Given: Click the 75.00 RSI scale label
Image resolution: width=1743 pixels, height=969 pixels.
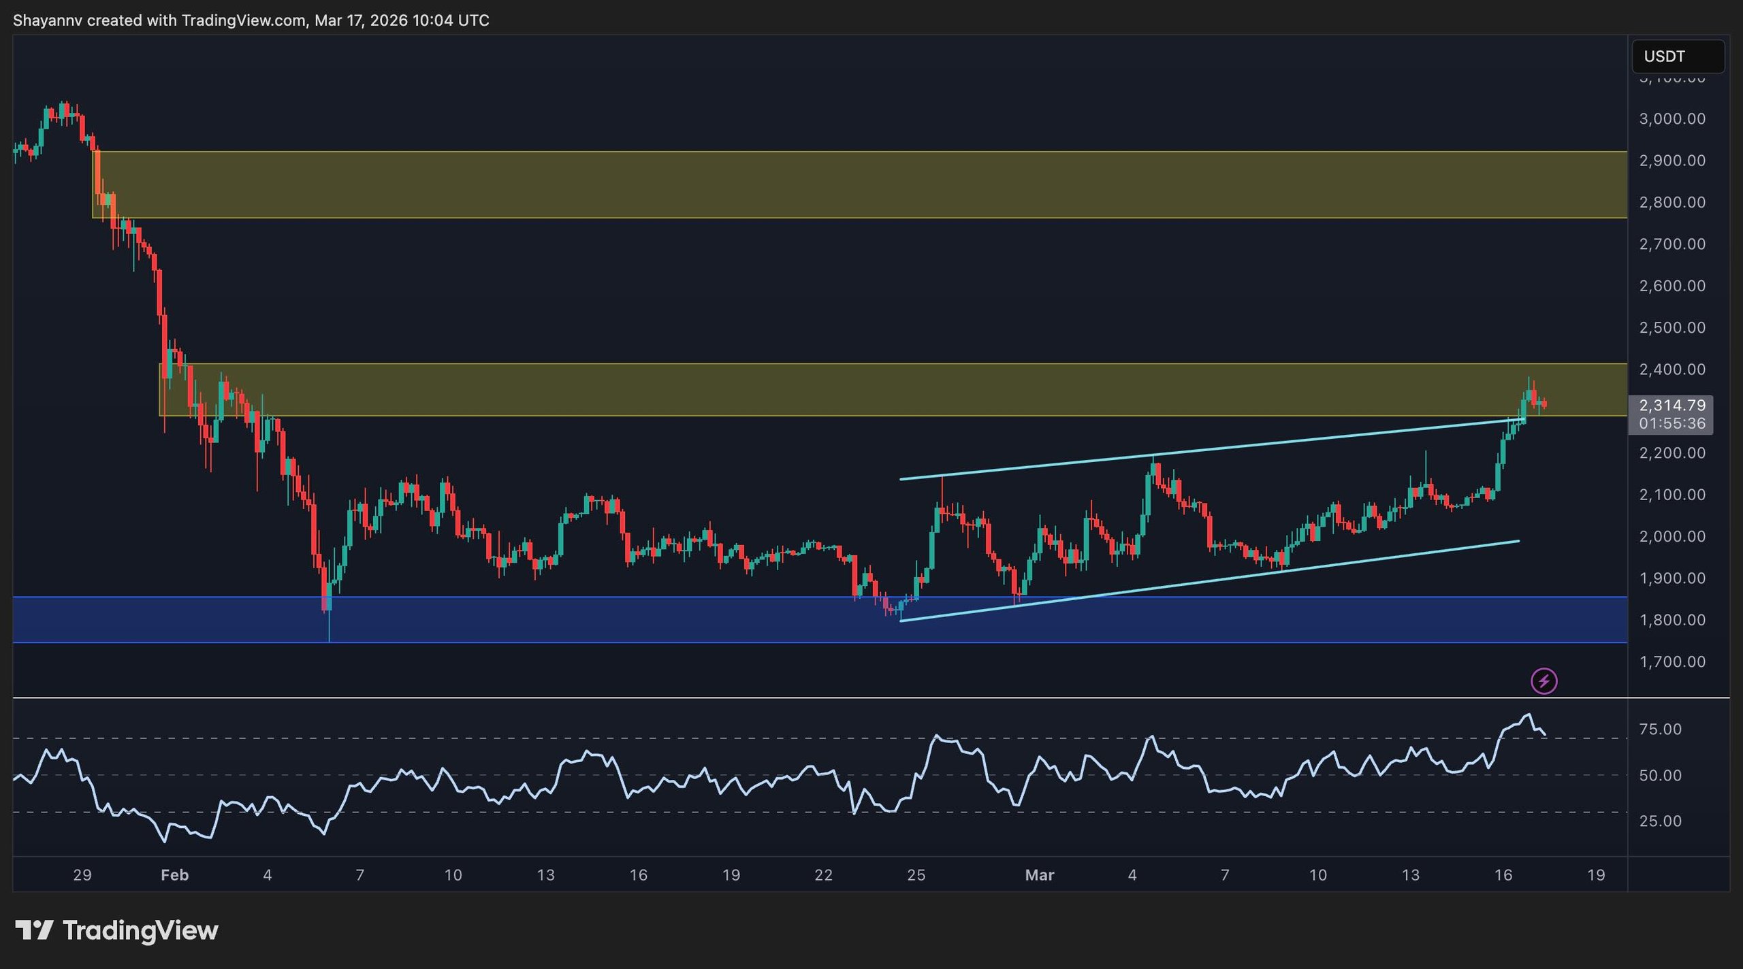Looking at the screenshot, I should pos(1660,729).
